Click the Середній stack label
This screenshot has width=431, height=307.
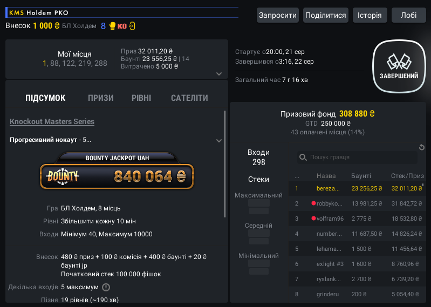pos(259,226)
